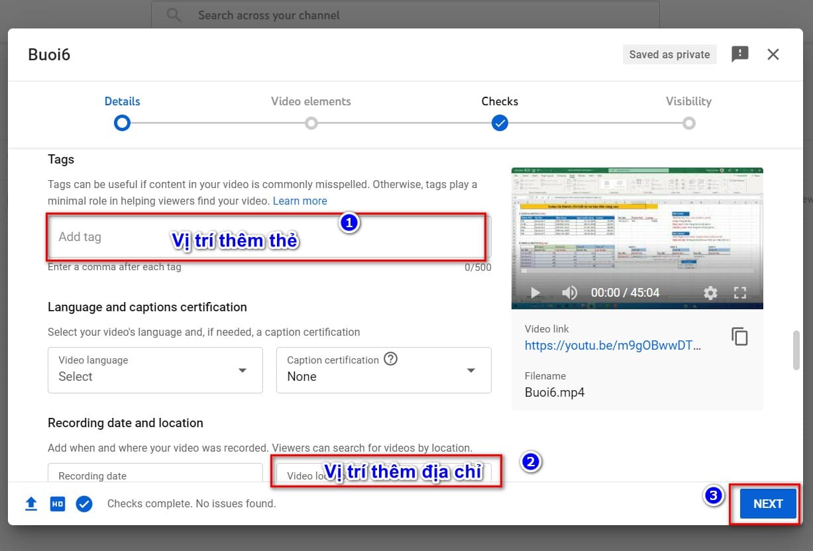The width and height of the screenshot is (813, 551).
Task: Open the Video language dropdown
Action: point(155,370)
